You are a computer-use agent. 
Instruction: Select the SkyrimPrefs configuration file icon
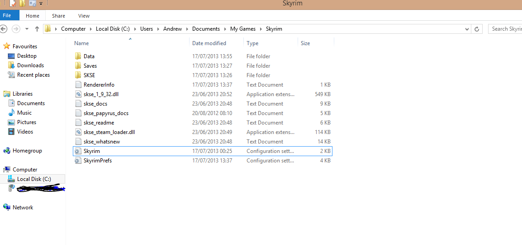point(78,161)
